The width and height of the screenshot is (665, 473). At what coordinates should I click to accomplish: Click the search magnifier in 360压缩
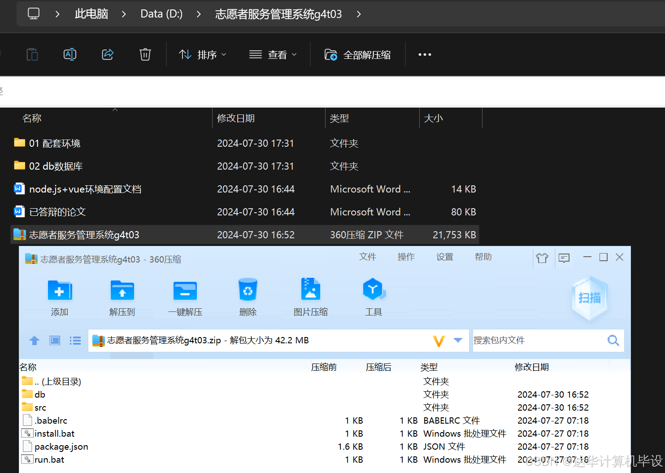pyautogui.click(x=613, y=341)
